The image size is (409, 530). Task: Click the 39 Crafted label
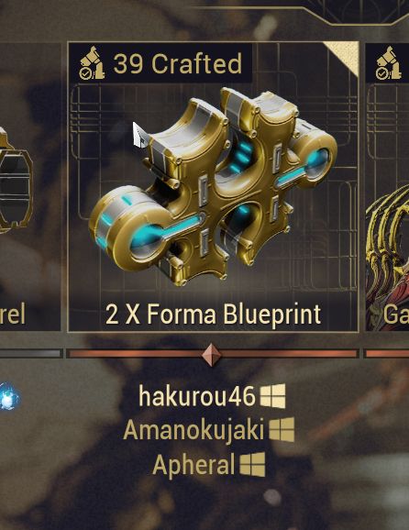coord(178,63)
